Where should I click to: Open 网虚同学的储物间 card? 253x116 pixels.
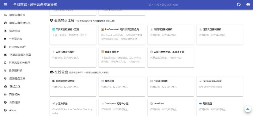(65, 81)
